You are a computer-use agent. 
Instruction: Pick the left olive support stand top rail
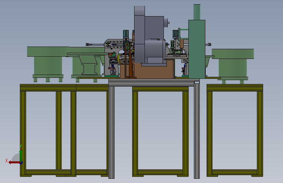pyautogui.click(x=64, y=88)
